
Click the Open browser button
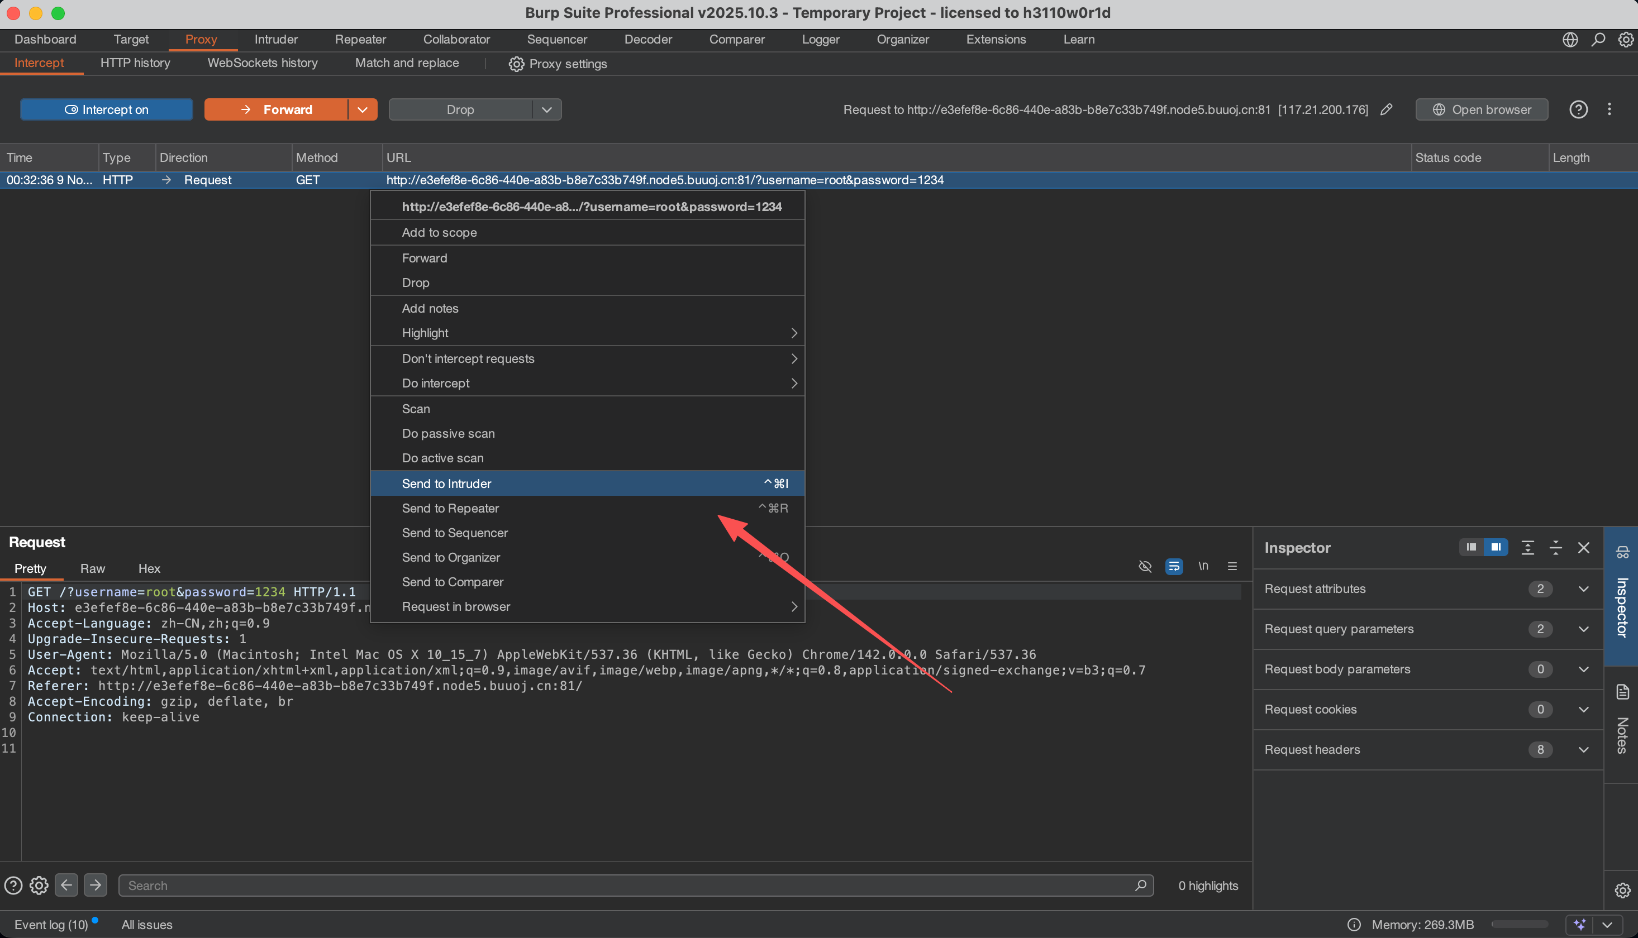point(1482,109)
